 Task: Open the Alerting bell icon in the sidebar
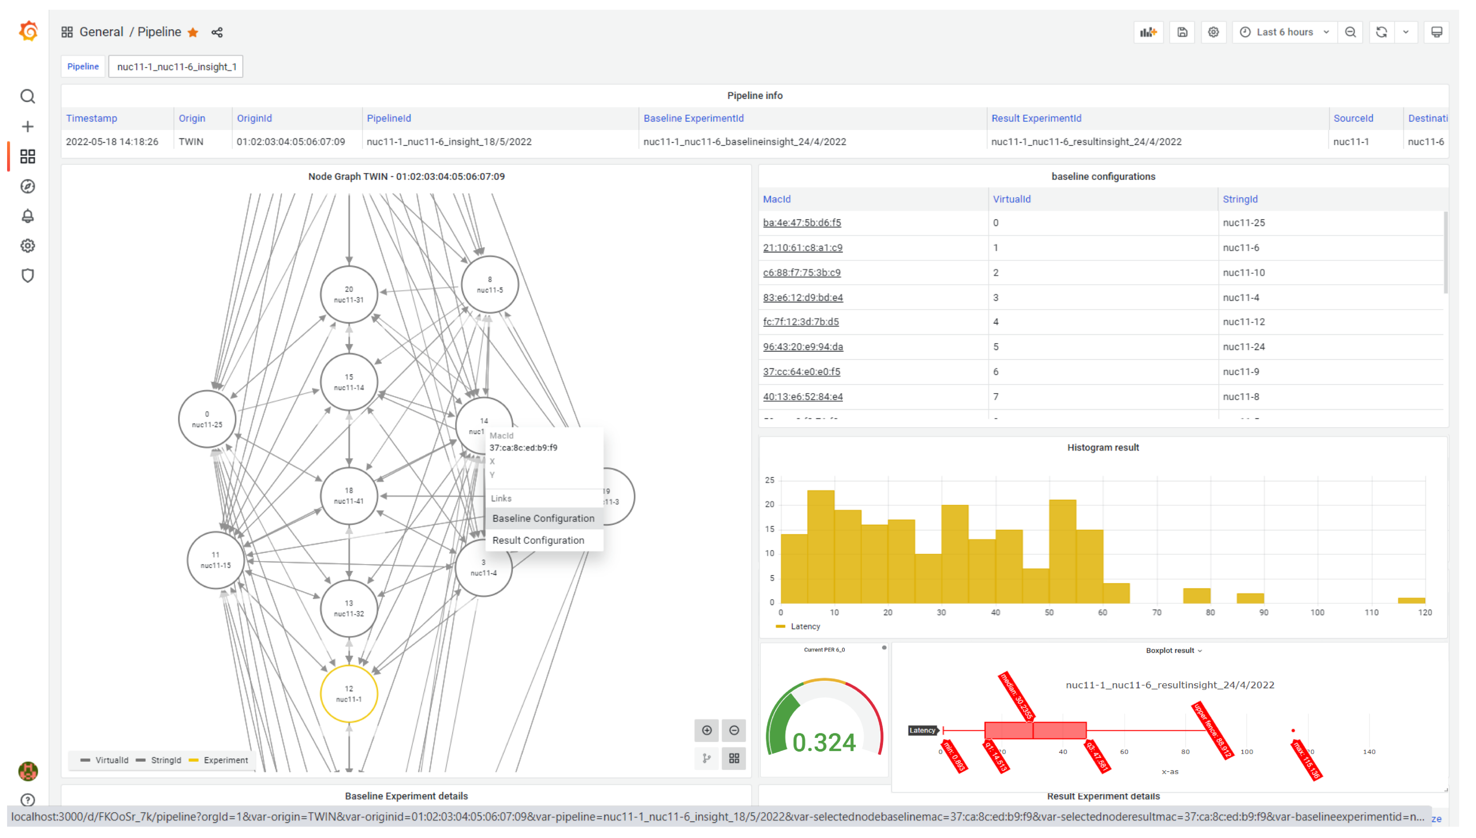click(x=27, y=216)
